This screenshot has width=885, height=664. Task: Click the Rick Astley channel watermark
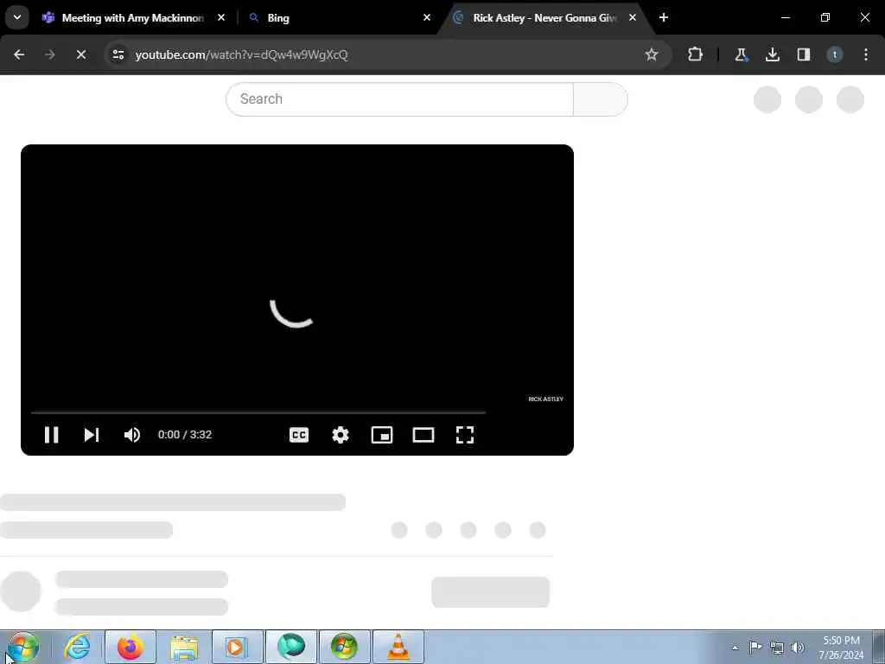[546, 399]
